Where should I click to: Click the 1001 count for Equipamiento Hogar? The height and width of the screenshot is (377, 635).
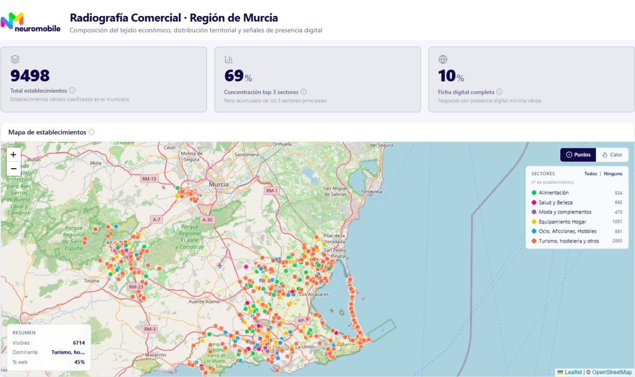coord(617,222)
